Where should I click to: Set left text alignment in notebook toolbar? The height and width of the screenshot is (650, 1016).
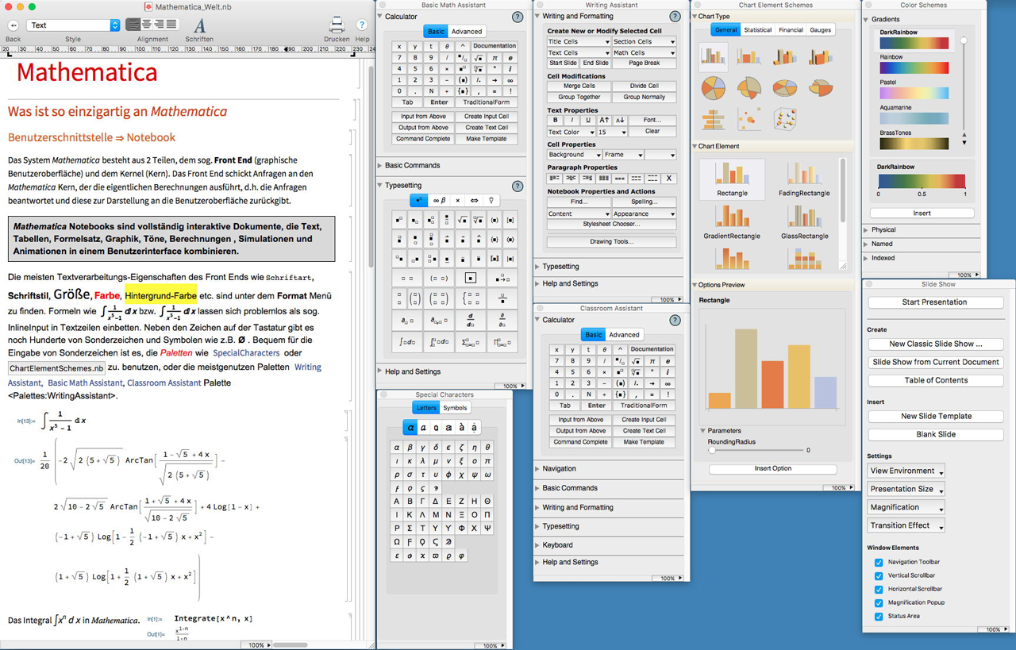(133, 25)
